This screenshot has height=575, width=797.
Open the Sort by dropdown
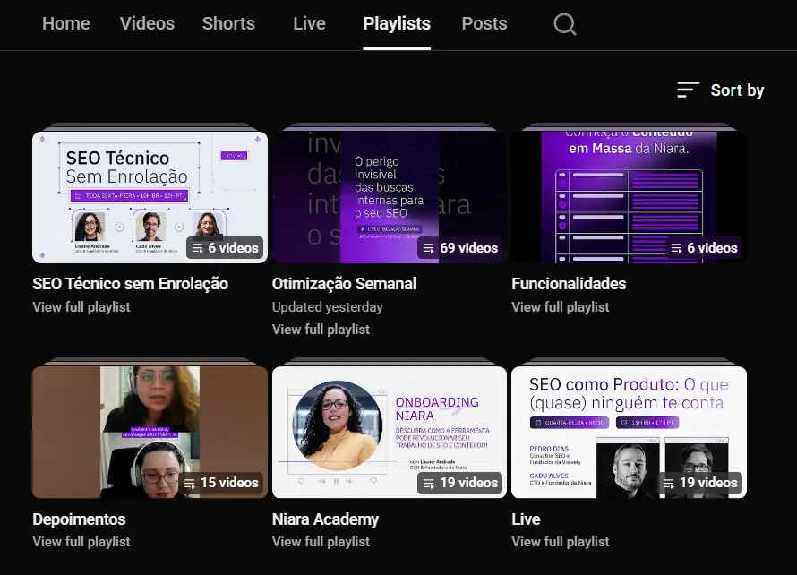click(721, 90)
